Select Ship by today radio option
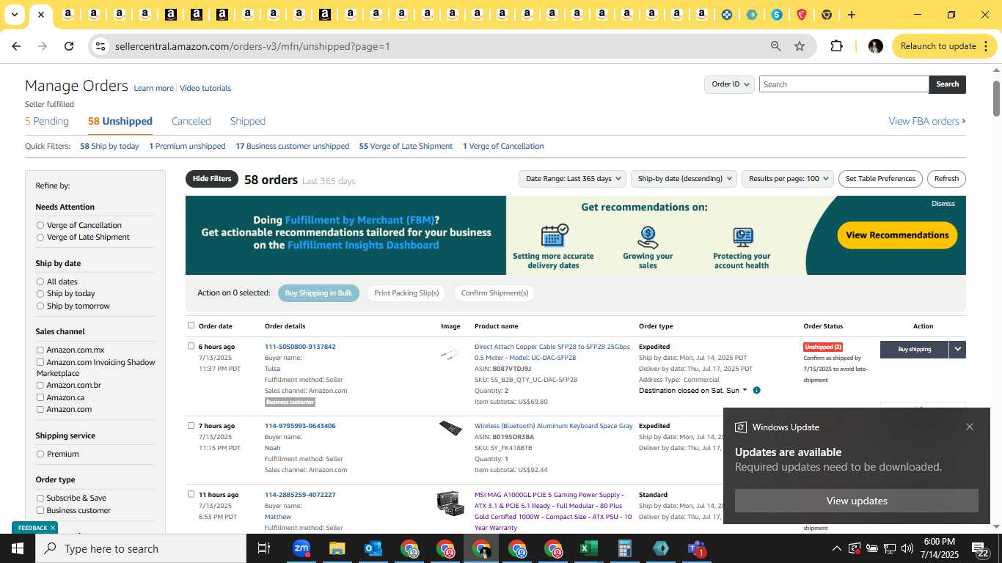This screenshot has width=1002, height=563. pos(40,293)
